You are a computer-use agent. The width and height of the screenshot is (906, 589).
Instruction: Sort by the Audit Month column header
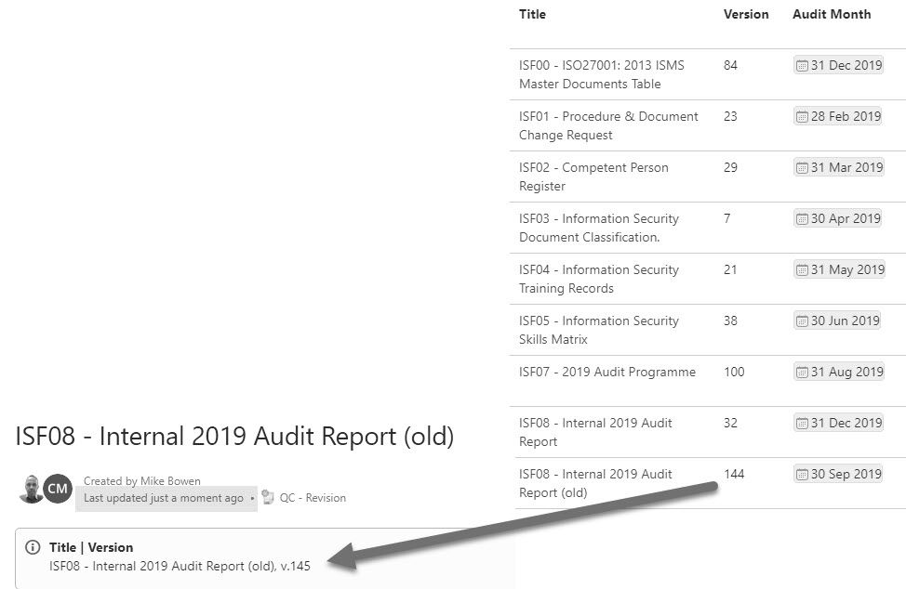pos(832,15)
